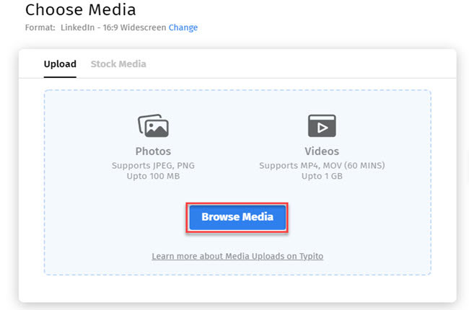Click the 'Upto 1 GB' video limit text
Viewport: 469px width, 310px height.
[322, 177]
